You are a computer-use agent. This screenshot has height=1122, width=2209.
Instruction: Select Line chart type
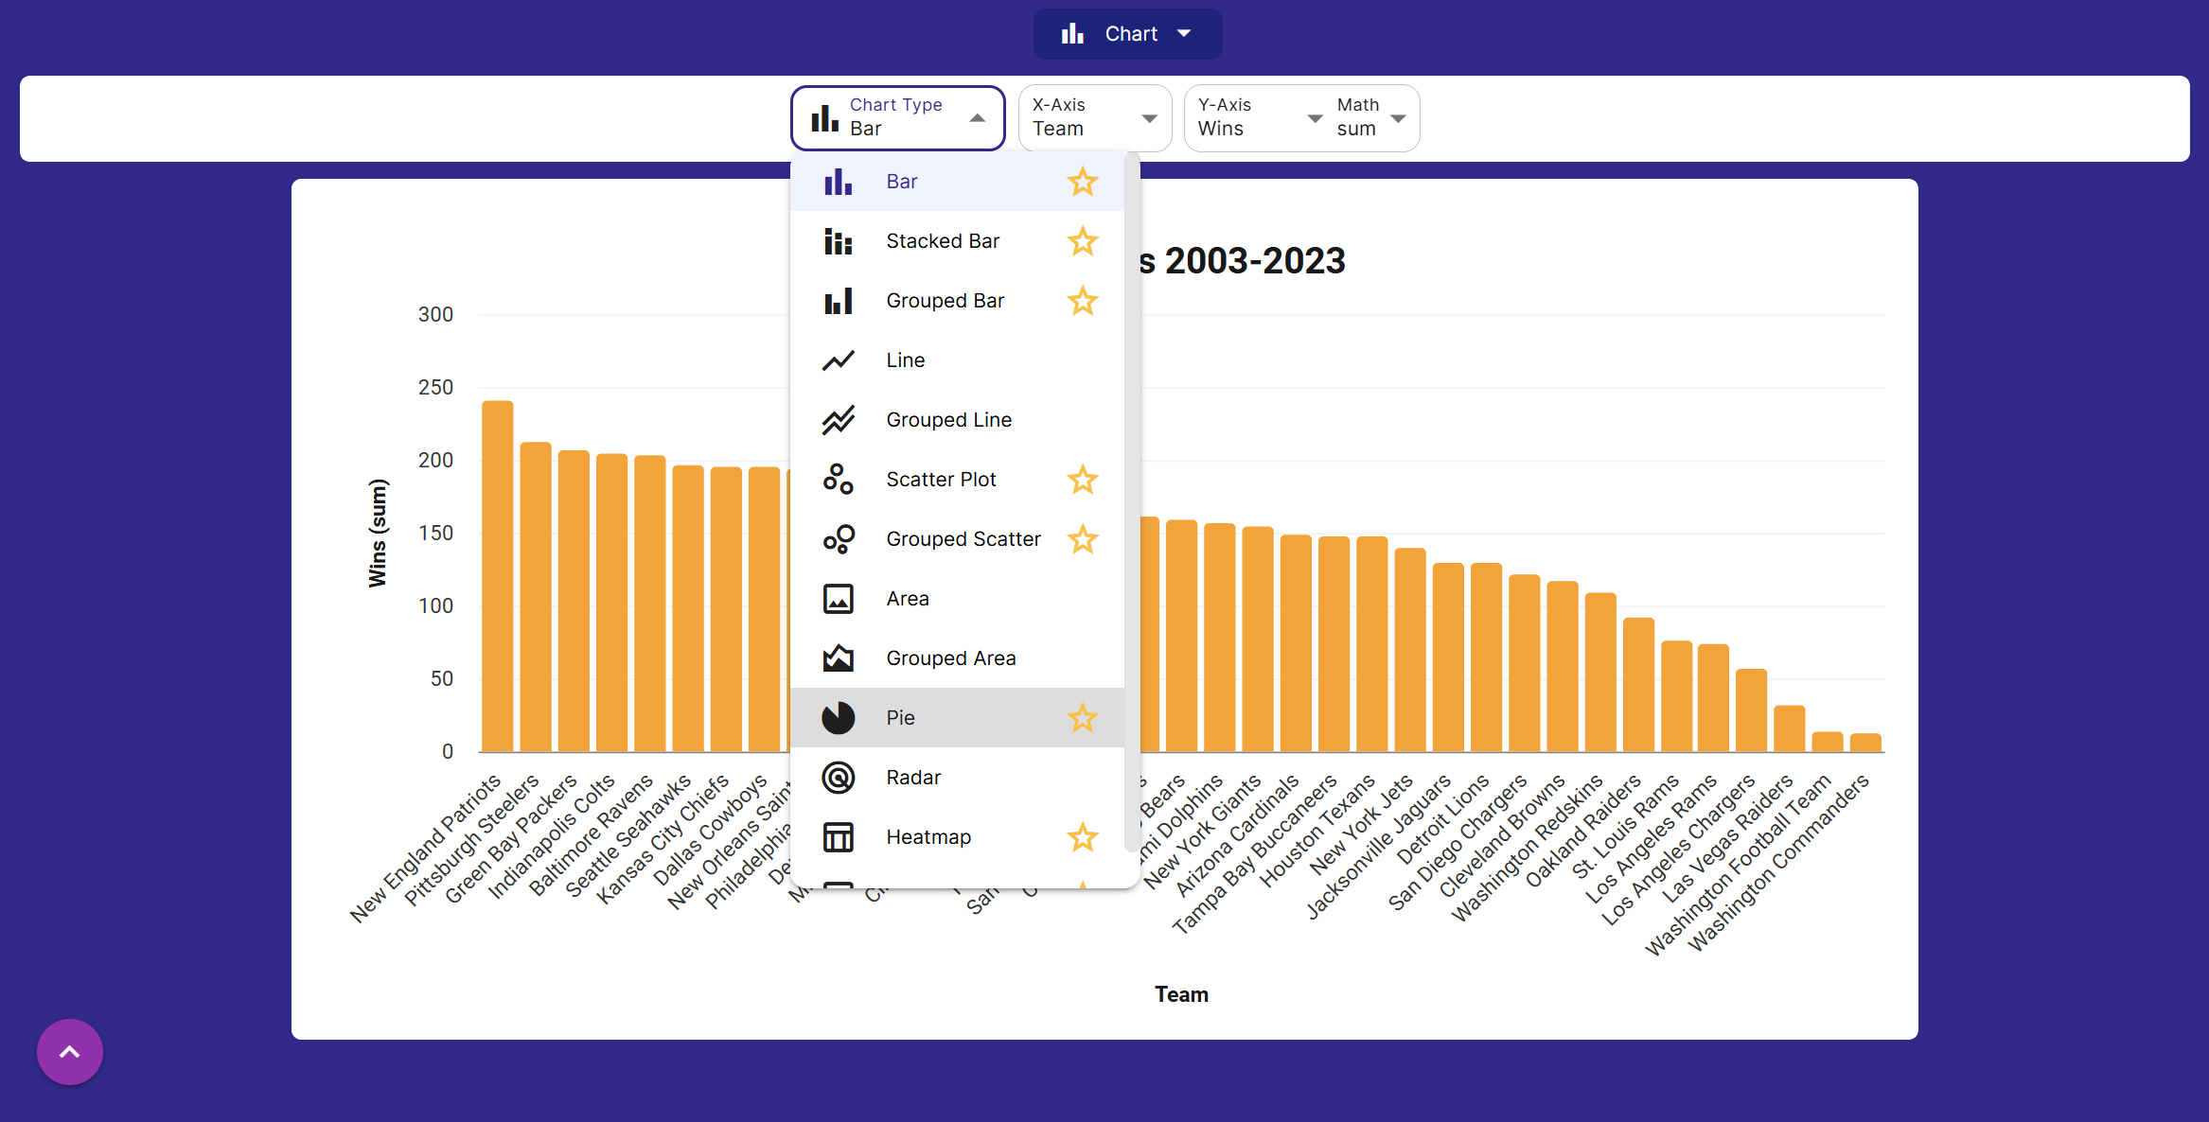click(957, 360)
